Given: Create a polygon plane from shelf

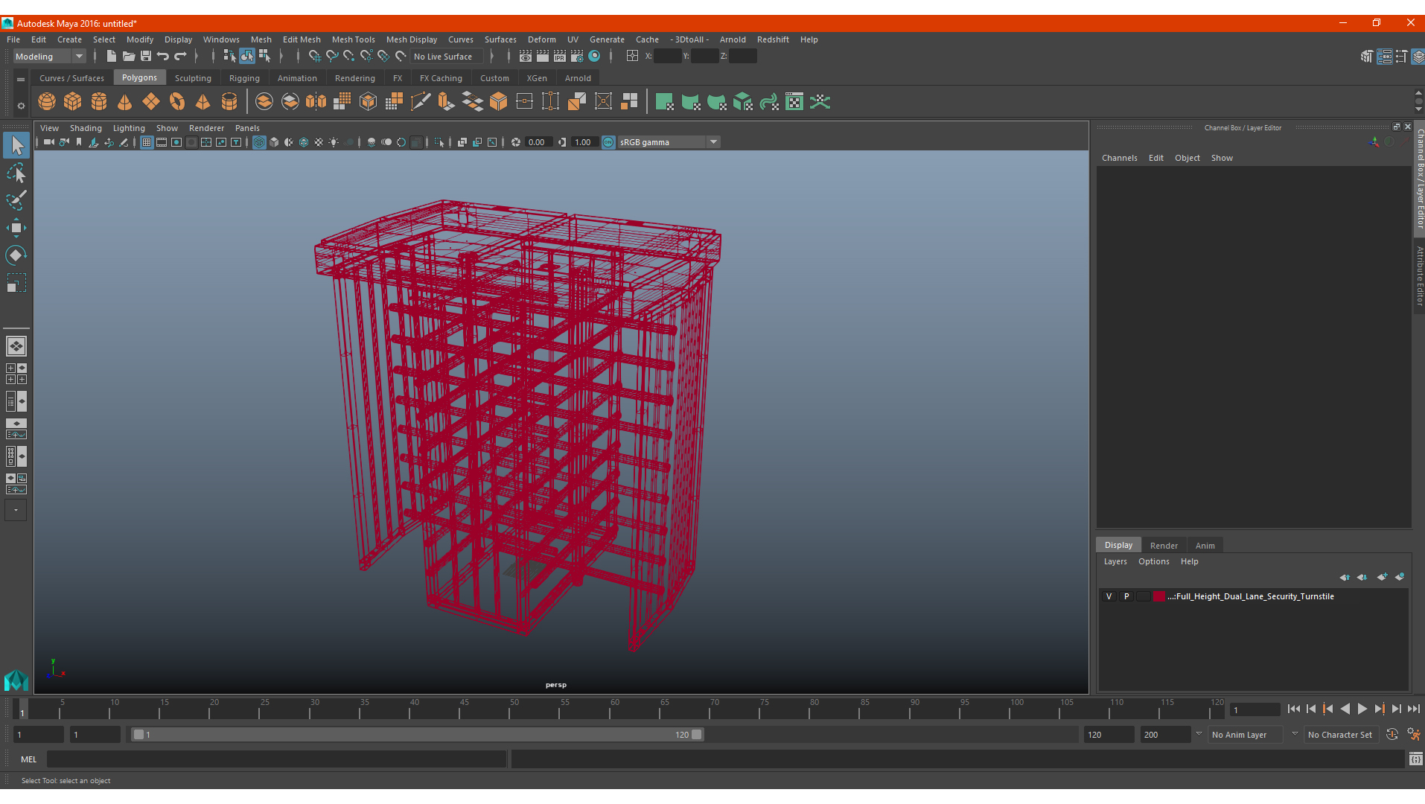Looking at the screenshot, I should [x=151, y=101].
